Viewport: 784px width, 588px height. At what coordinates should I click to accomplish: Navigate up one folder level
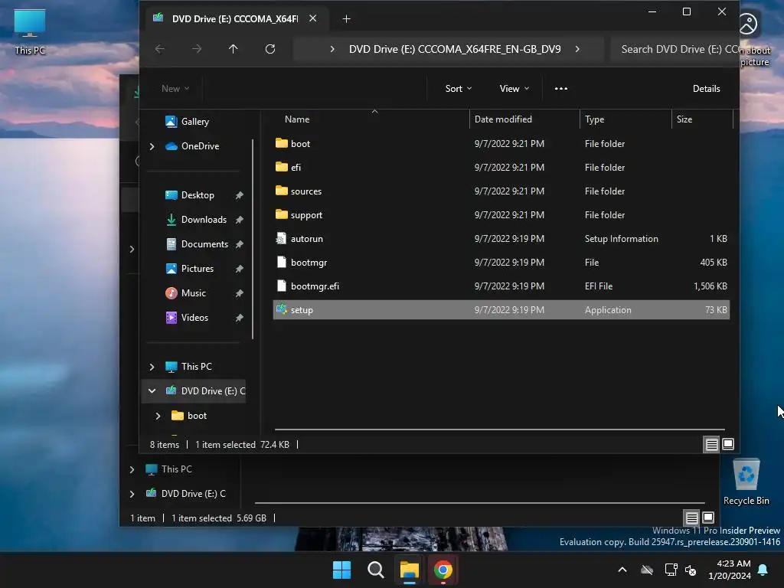click(x=233, y=49)
